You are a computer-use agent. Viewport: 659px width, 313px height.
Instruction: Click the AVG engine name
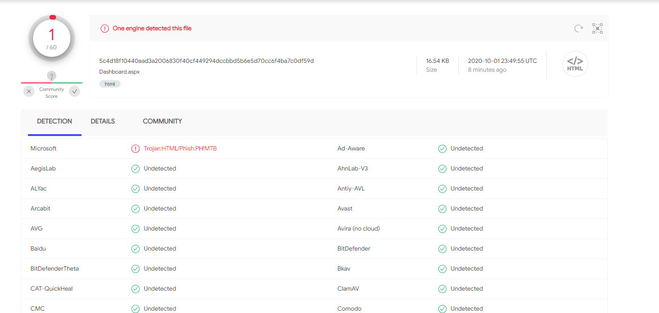[37, 229]
